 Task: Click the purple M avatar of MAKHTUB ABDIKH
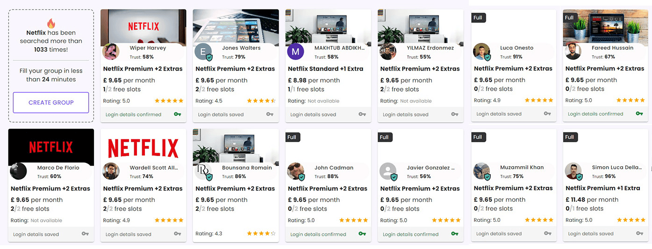295,51
